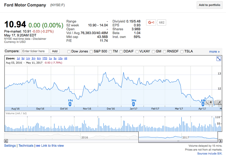This screenshot has width=226, height=156.
Task: Click the period change -0.93 (-7.79%)
Action: (53, 63)
